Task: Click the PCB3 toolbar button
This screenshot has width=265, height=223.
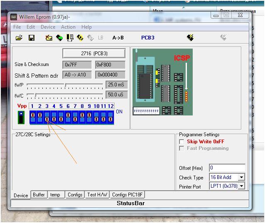Action: 147,38
